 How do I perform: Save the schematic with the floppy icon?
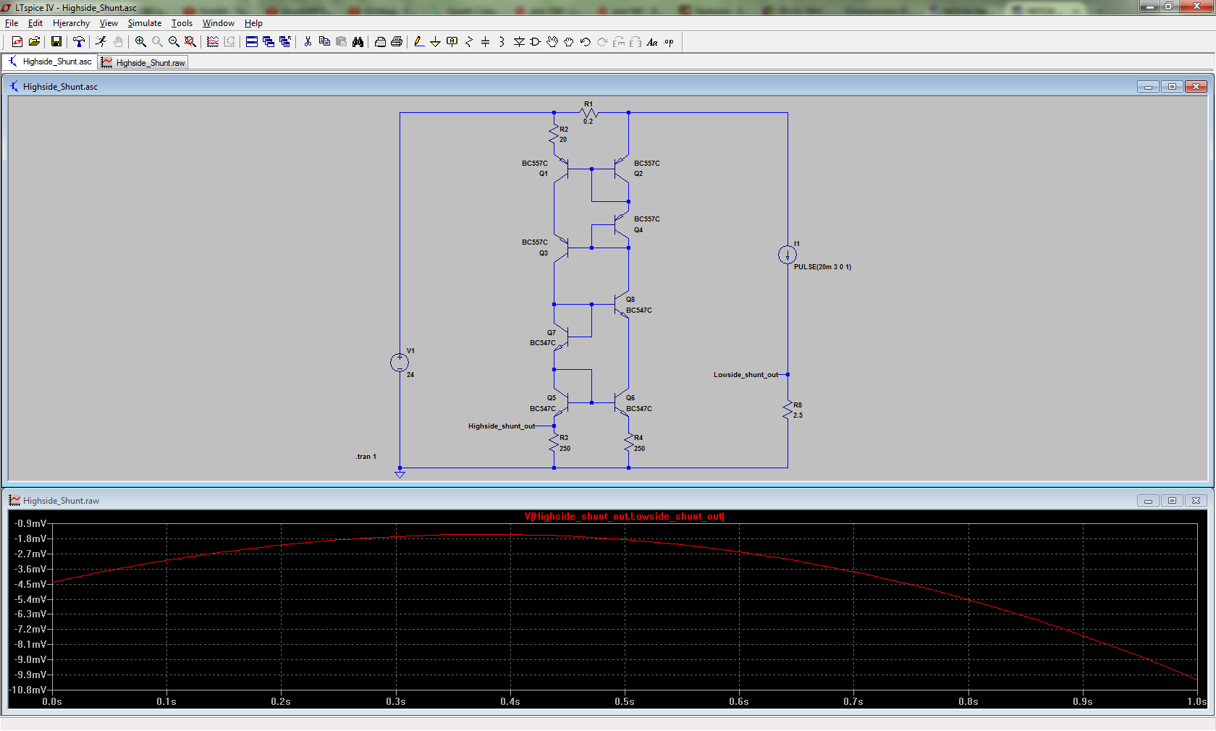pyautogui.click(x=56, y=42)
